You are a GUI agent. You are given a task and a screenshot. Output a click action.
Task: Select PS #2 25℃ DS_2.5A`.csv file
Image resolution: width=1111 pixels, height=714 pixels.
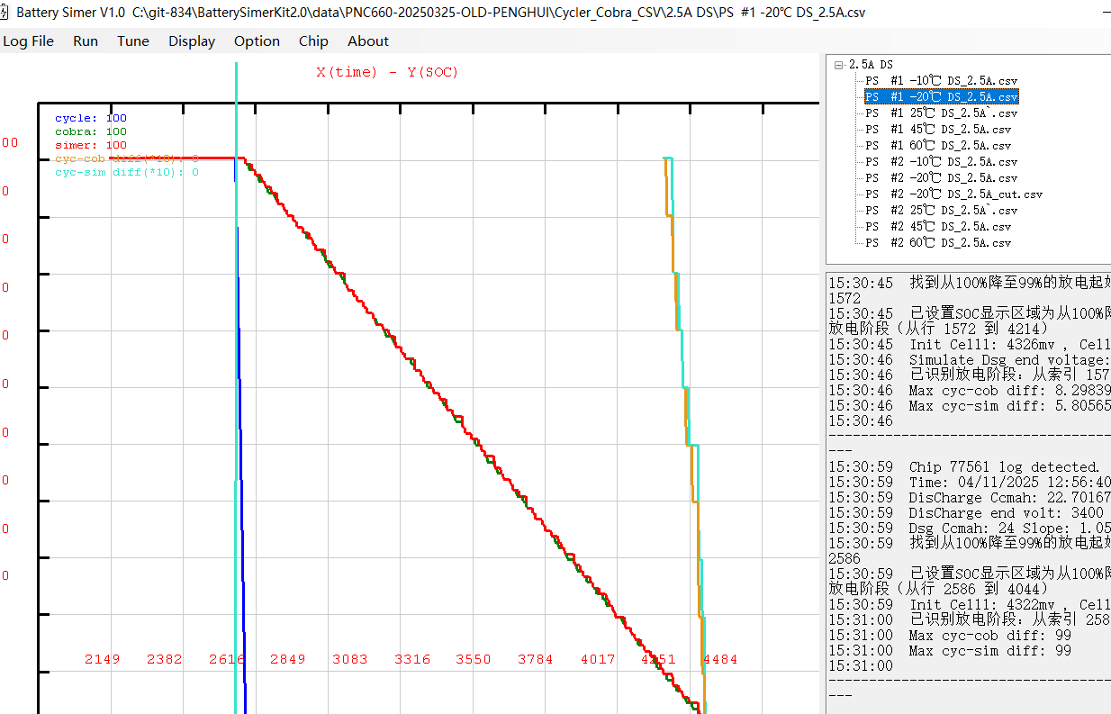pos(942,211)
